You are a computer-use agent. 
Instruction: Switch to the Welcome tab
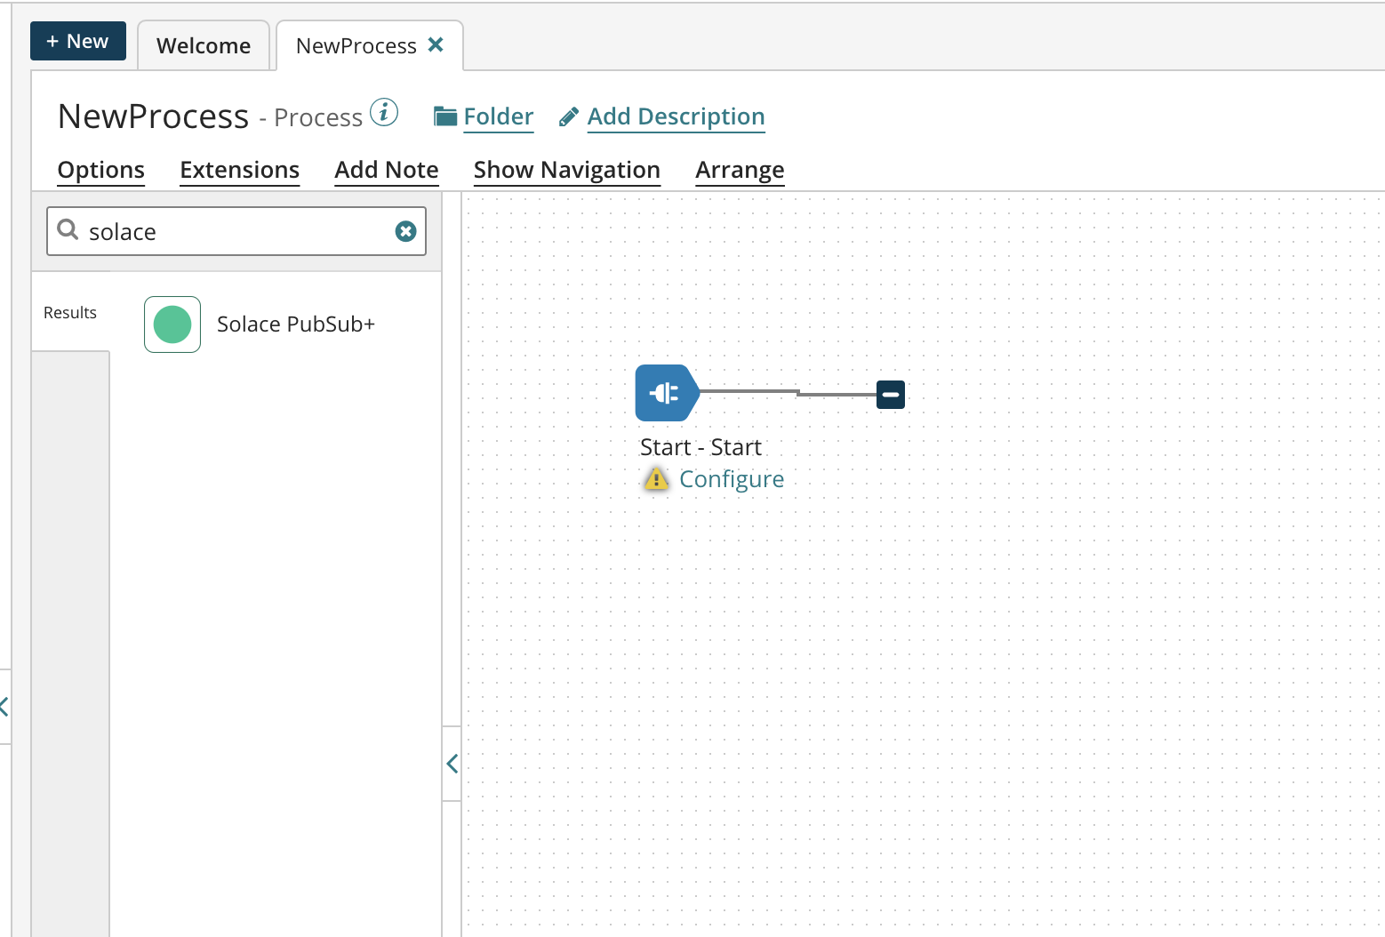tap(204, 45)
